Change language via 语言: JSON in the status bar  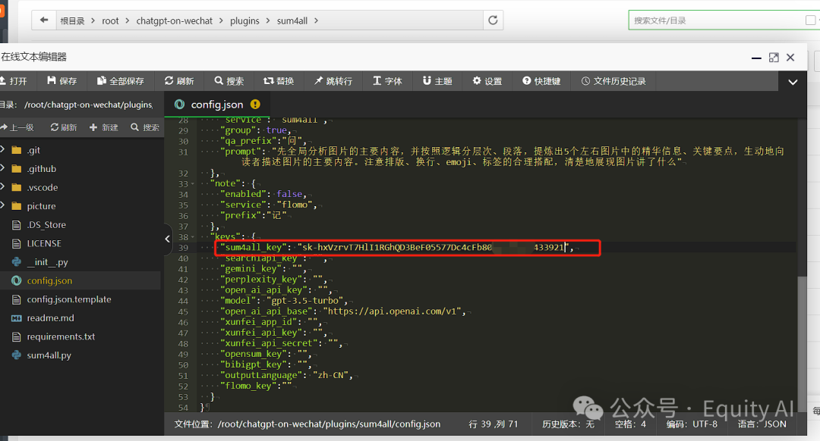pos(762,424)
